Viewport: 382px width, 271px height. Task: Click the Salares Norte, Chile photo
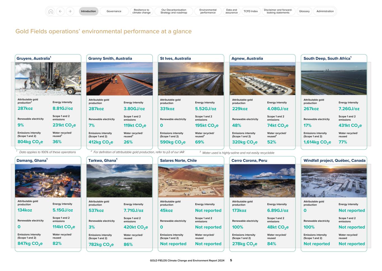point(191,180)
